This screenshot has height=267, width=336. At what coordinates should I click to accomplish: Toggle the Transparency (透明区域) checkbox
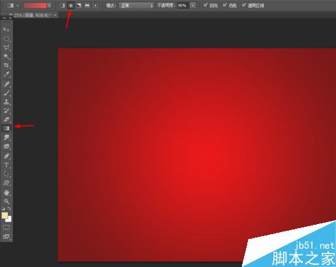(x=244, y=5)
